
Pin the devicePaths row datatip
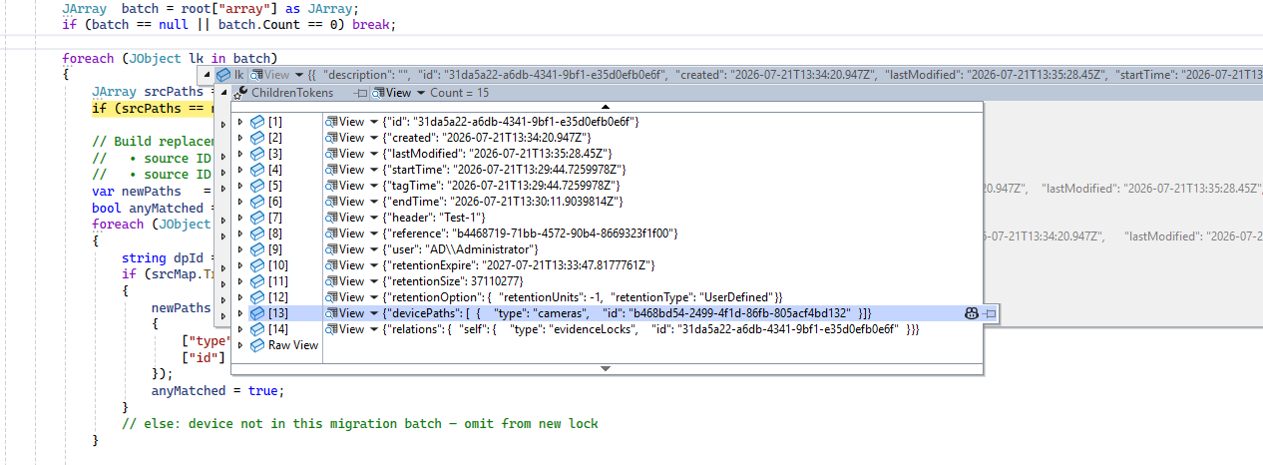989,314
